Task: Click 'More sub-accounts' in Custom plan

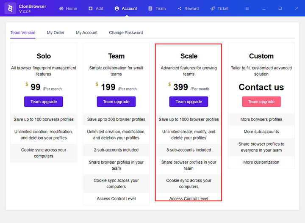Action: [261, 132]
